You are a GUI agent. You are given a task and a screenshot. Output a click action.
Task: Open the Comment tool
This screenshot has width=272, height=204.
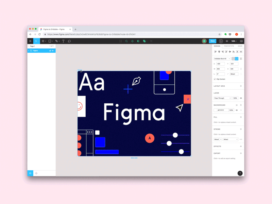click(x=69, y=41)
